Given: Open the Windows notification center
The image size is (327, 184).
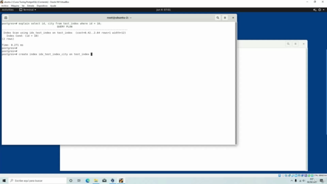Looking at the screenshot, I should (322, 180).
